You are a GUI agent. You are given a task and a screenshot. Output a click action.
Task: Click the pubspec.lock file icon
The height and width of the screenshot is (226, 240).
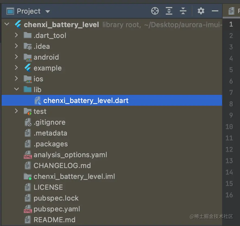28,198
